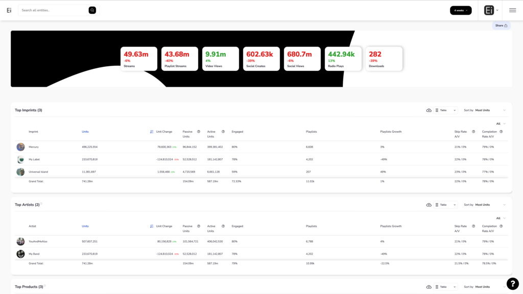The height and width of the screenshot is (294, 523).
Task: Download Top Artists data via cloud icon
Action: click(x=429, y=205)
